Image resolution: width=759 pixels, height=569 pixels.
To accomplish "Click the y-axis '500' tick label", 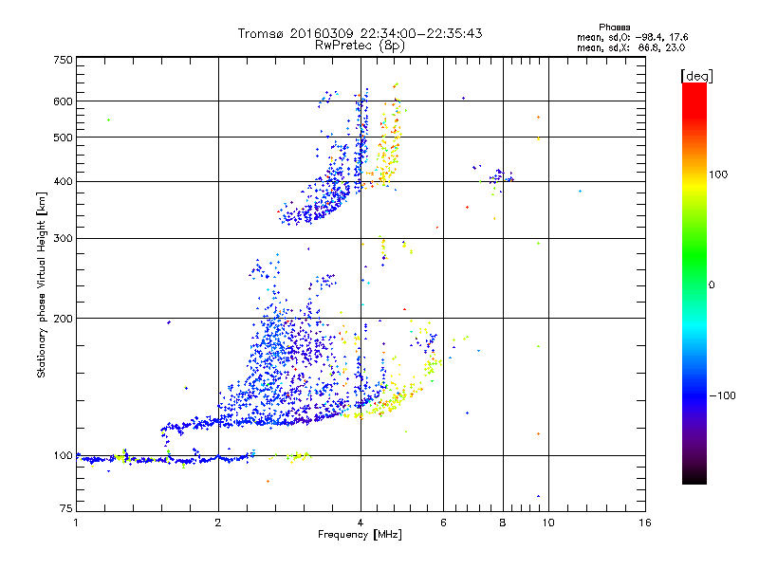I will (63, 138).
